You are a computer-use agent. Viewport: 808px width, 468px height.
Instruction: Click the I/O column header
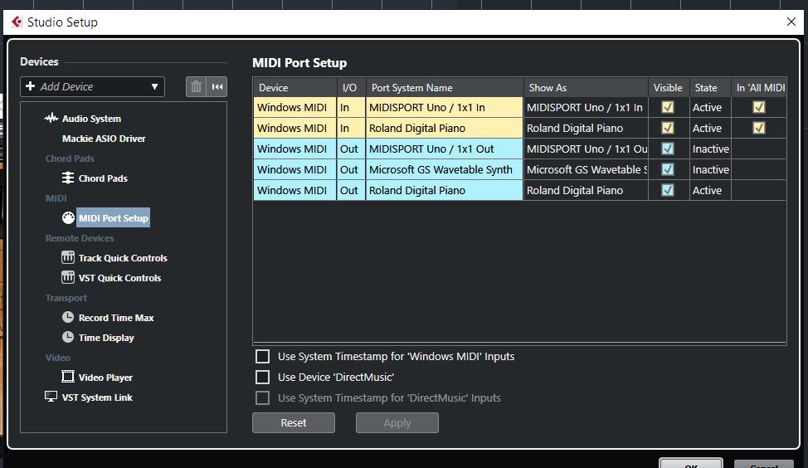coord(351,88)
